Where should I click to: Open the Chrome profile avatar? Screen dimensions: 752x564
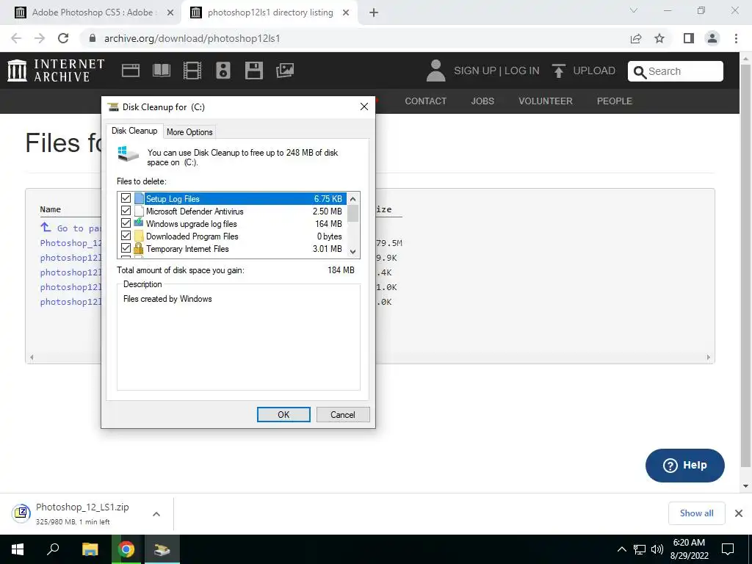coord(712,38)
